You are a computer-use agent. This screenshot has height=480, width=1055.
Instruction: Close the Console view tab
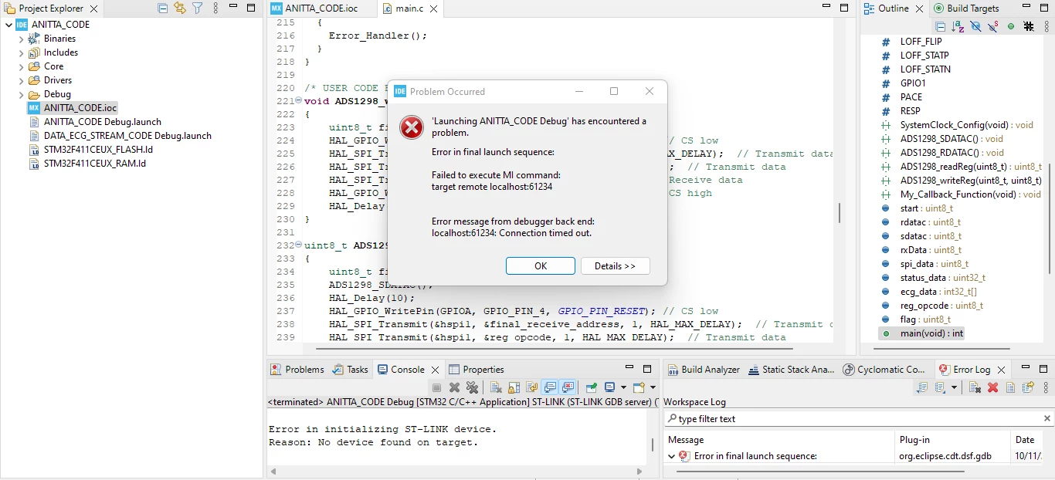pos(435,370)
